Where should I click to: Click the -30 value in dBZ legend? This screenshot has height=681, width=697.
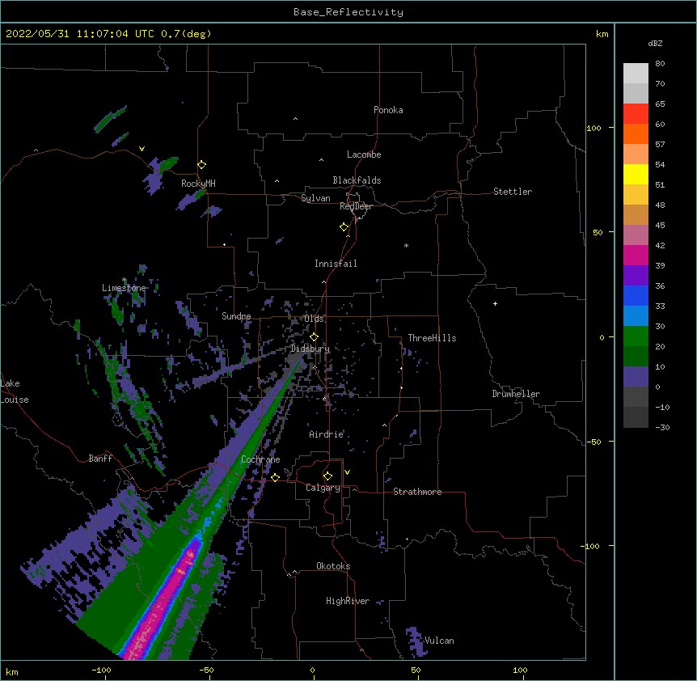pos(662,428)
